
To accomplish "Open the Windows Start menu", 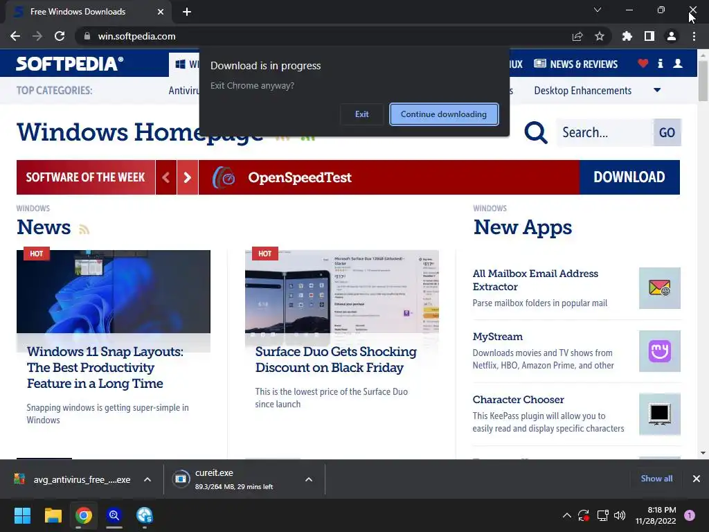I will [x=22, y=515].
